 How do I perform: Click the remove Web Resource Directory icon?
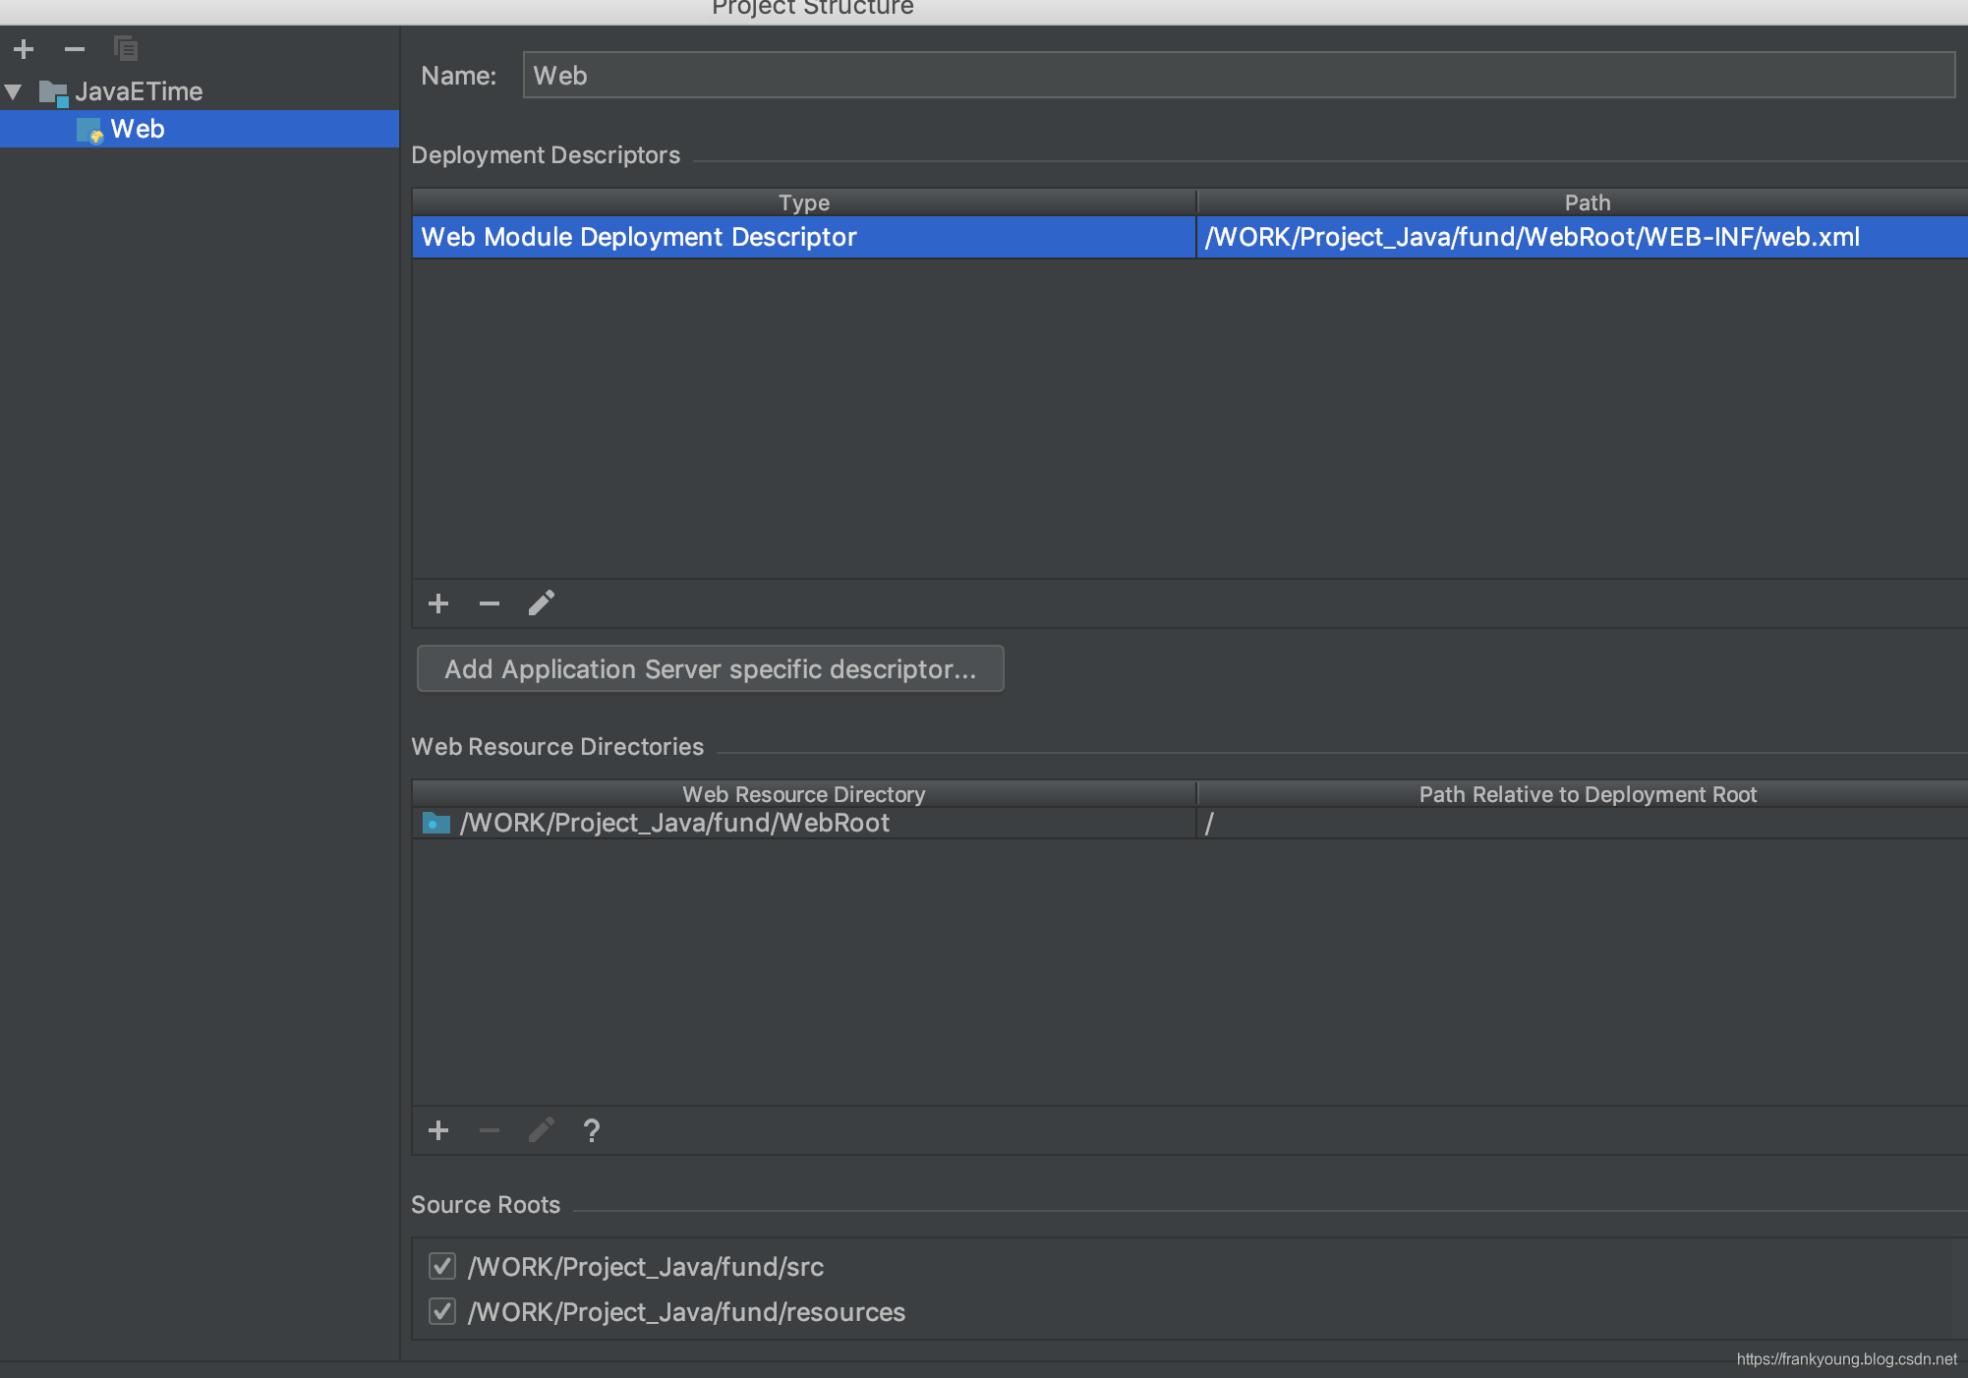[x=489, y=1130]
